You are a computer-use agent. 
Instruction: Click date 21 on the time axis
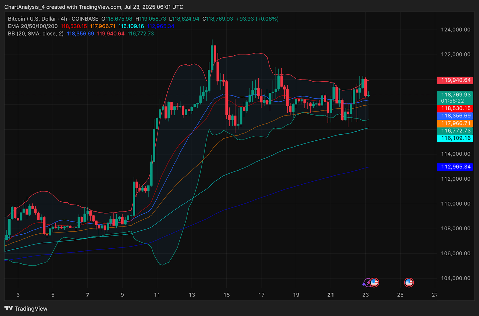331,295
